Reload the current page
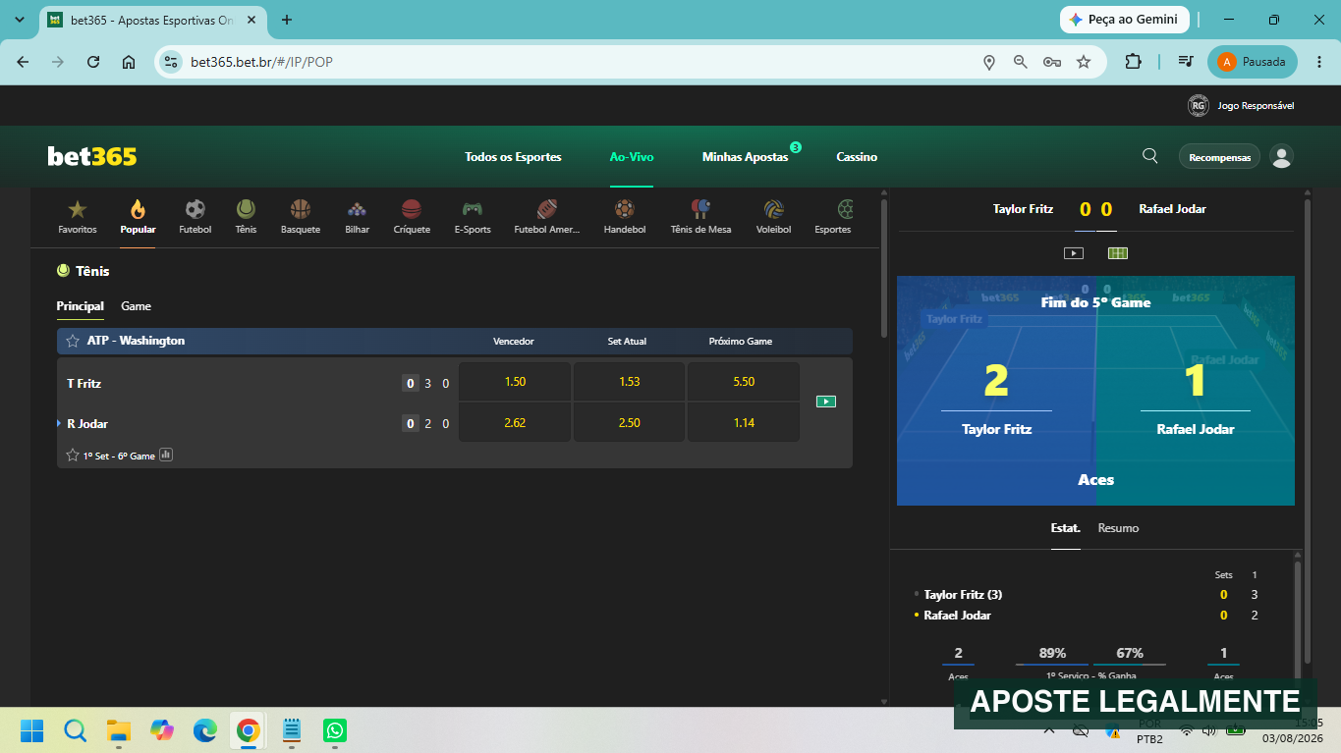Image resolution: width=1341 pixels, height=753 pixels. pyautogui.click(x=93, y=62)
